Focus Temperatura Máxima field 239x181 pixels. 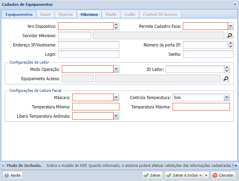point(201,107)
